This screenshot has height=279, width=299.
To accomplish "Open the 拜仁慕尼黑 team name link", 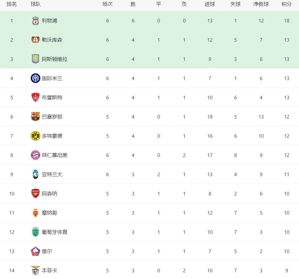I will pos(54,155).
